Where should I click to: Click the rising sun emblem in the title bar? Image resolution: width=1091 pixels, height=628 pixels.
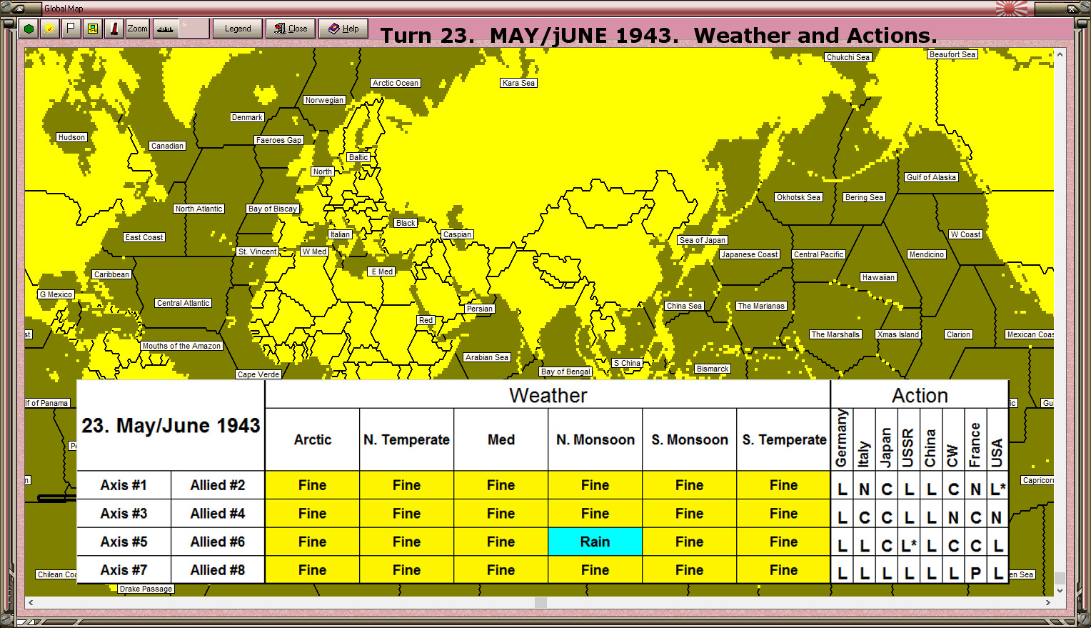1012,9
